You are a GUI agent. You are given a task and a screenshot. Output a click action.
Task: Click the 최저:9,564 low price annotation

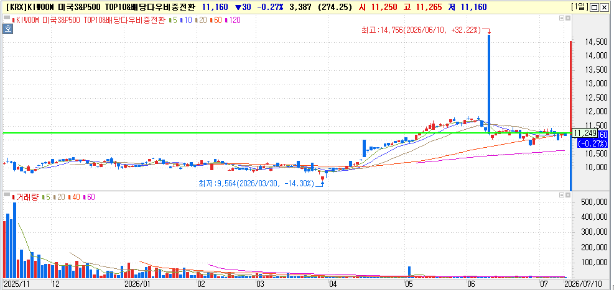click(x=257, y=183)
